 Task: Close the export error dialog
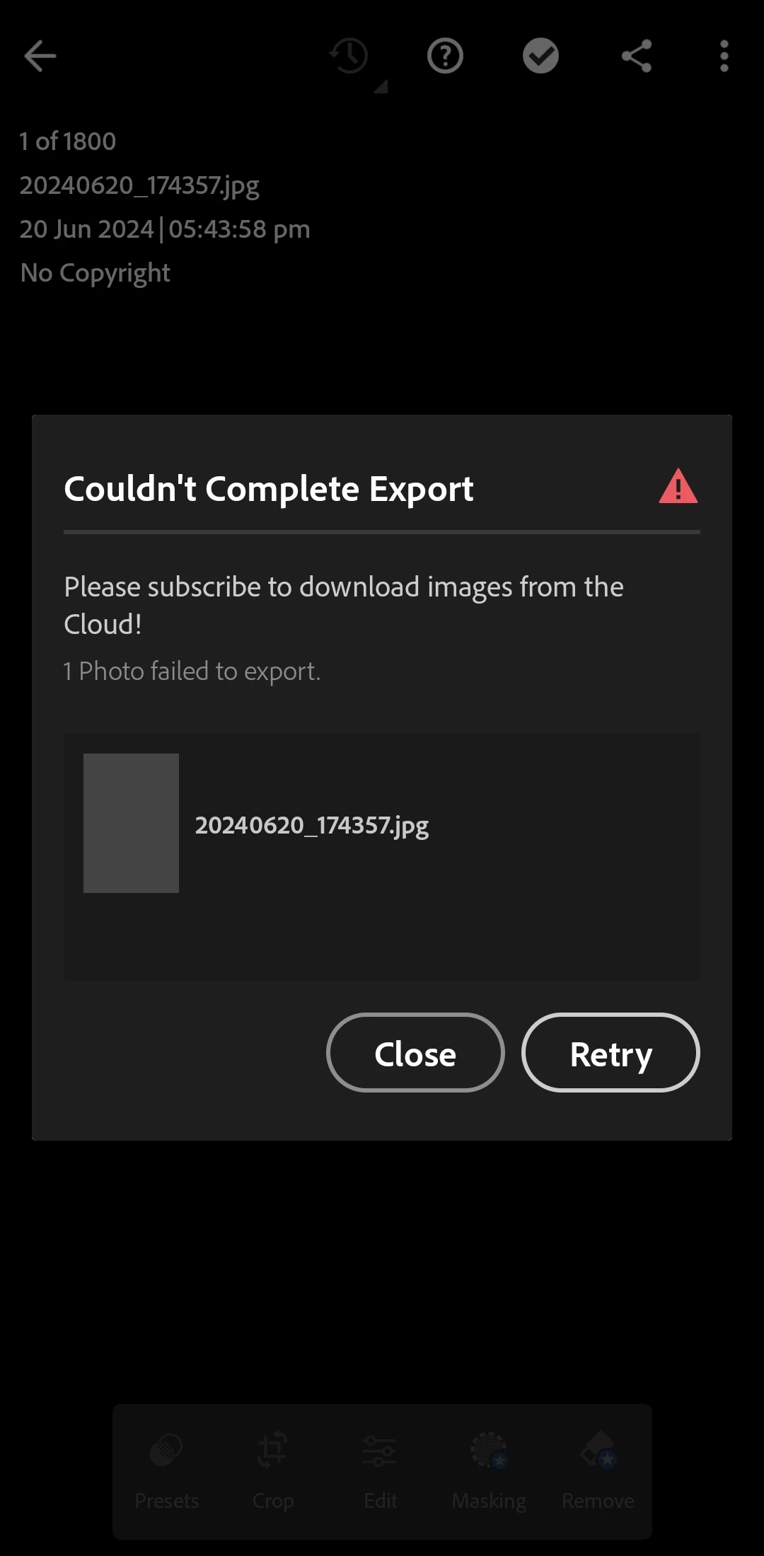(415, 1053)
